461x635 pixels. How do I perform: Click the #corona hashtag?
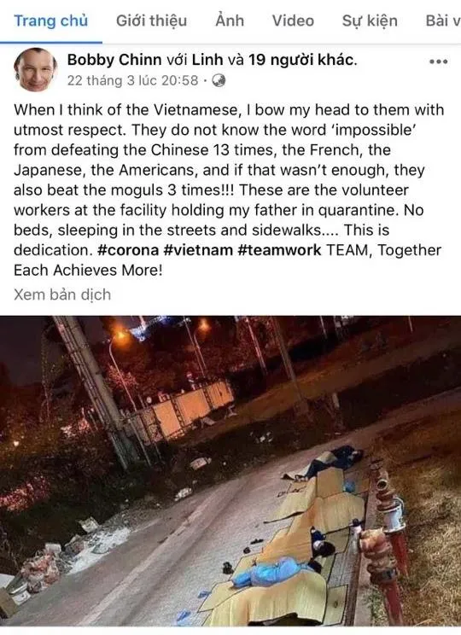[128, 250]
